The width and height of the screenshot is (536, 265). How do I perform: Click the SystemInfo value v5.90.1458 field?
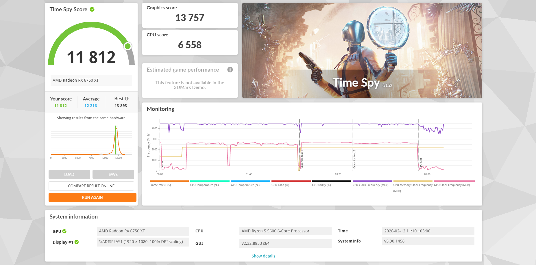428,241
